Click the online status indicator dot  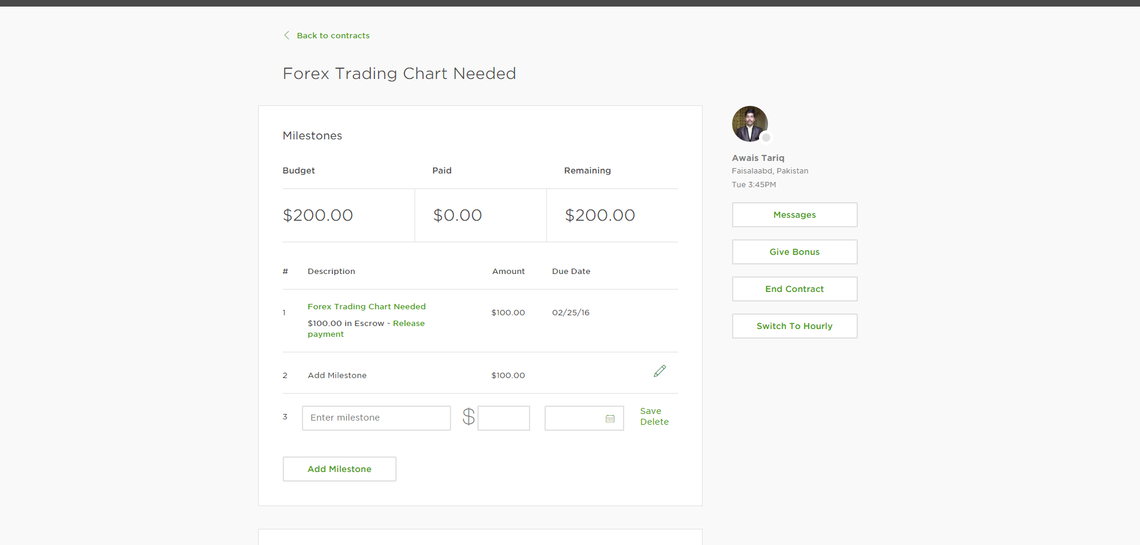click(x=766, y=138)
